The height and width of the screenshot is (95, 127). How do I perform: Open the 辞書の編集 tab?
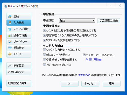pos(19,35)
